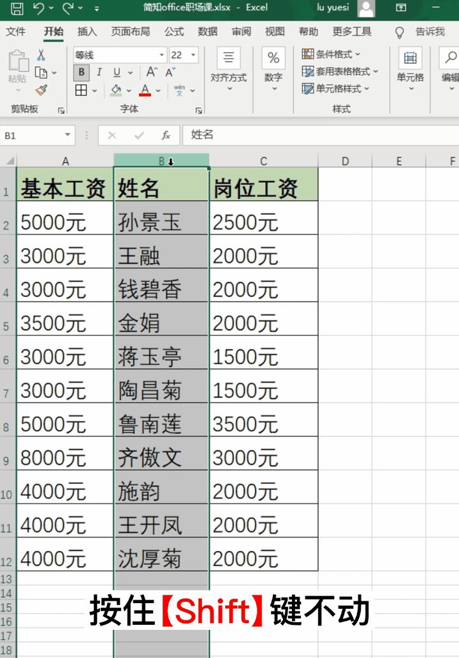Switch to the 视图 tab

point(275,31)
